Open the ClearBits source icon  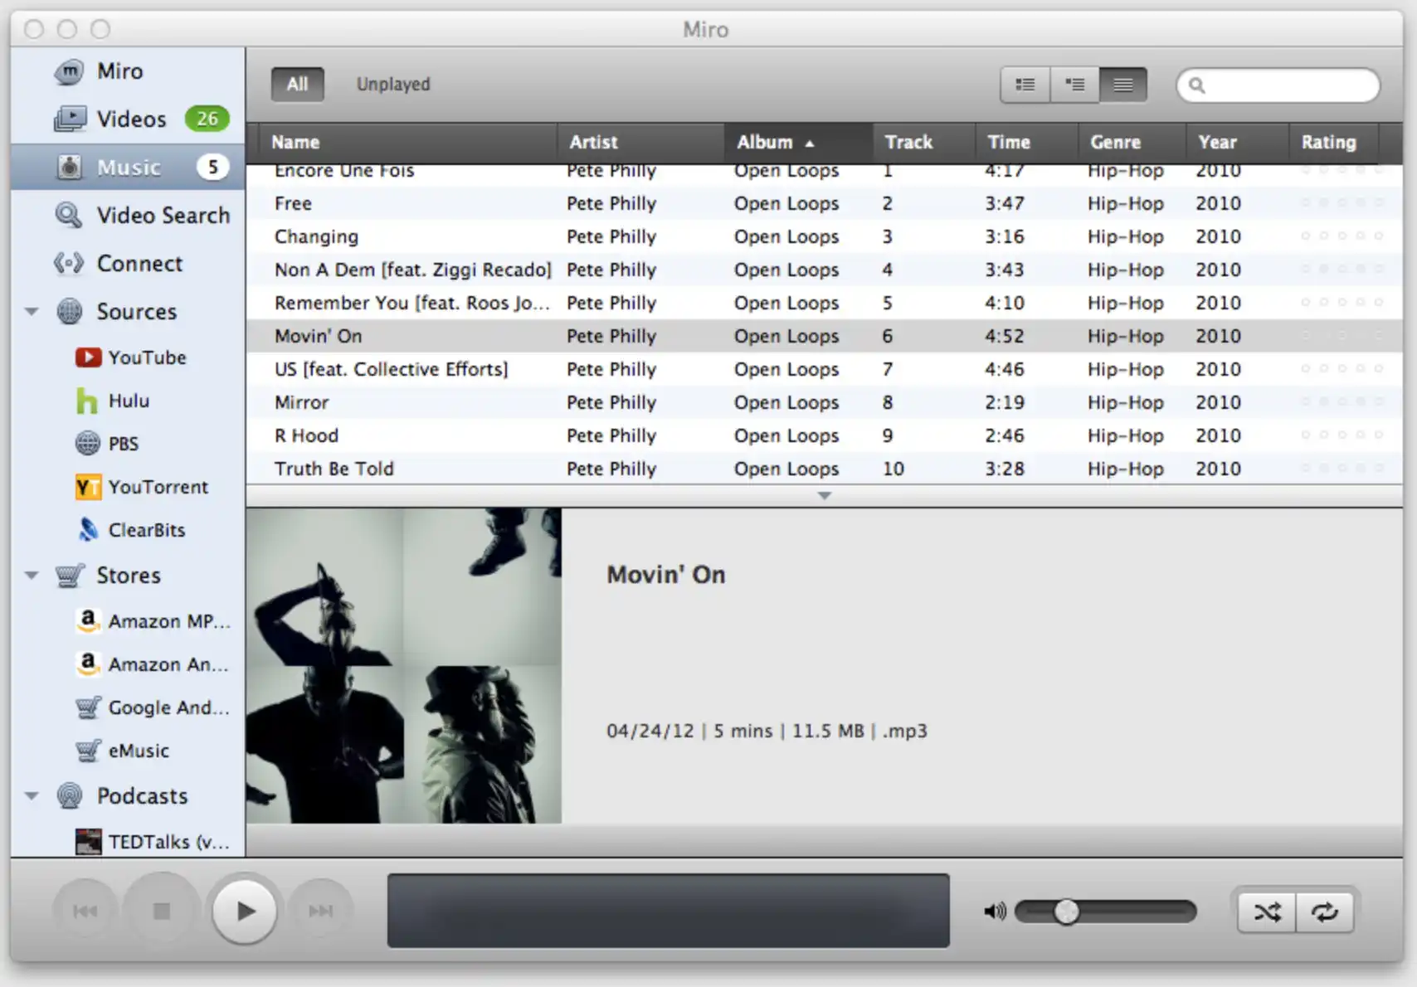coord(88,530)
